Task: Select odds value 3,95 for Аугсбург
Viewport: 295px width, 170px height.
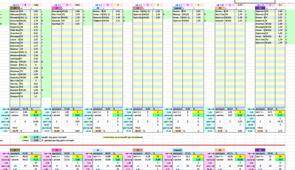Action: (78, 24)
